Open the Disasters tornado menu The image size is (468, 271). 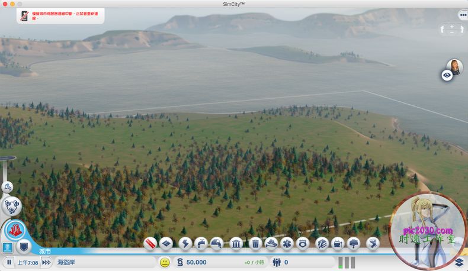[x=373, y=244]
